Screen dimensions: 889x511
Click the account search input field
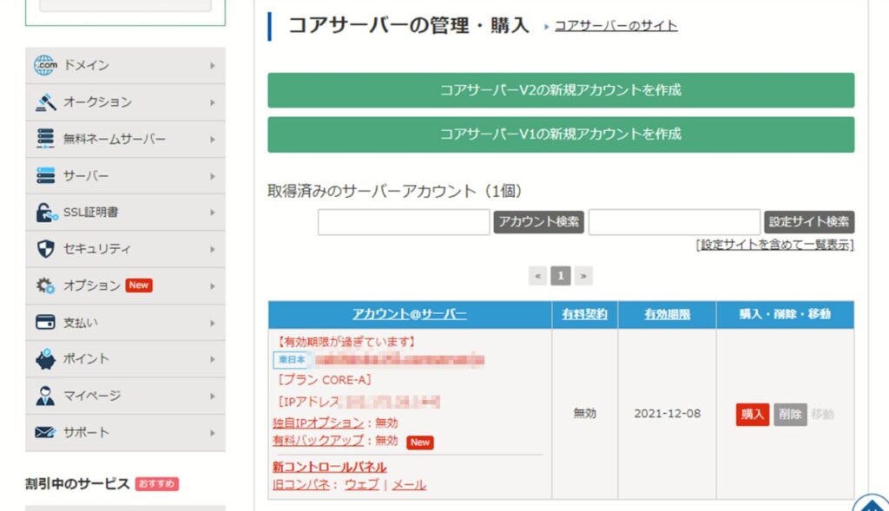pyautogui.click(x=404, y=221)
